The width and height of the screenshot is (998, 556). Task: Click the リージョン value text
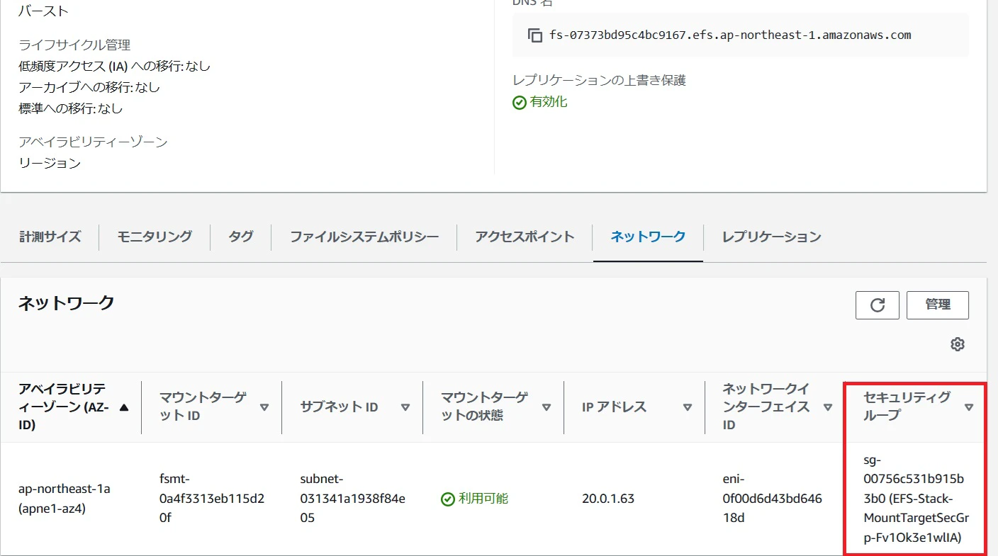coord(50,164)
